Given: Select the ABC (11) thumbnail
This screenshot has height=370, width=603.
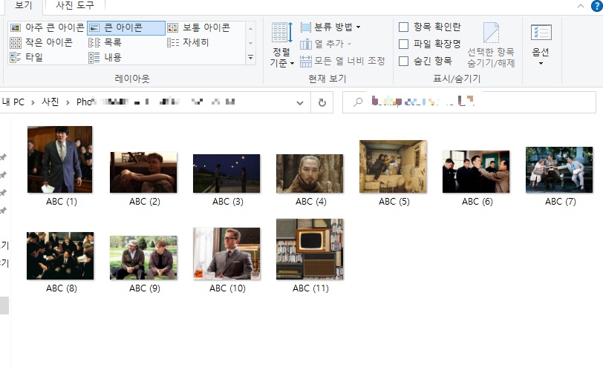Looking at the screenshot, I should (x=310, y=249).
